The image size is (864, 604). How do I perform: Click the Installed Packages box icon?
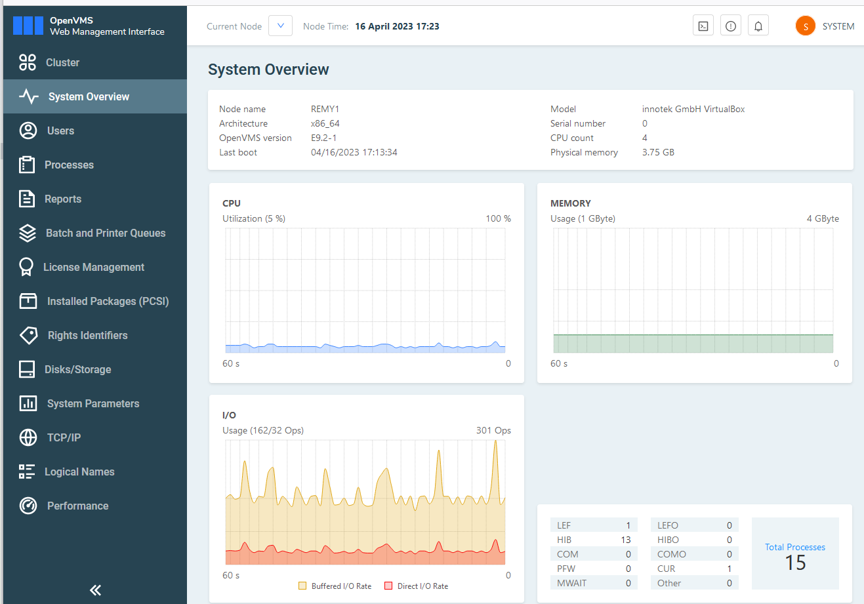coord(28,301)
